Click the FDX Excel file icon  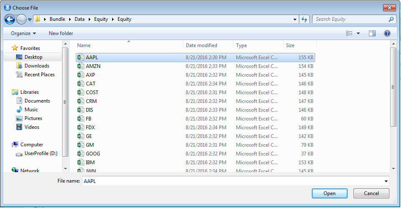[x=80, y=127]
